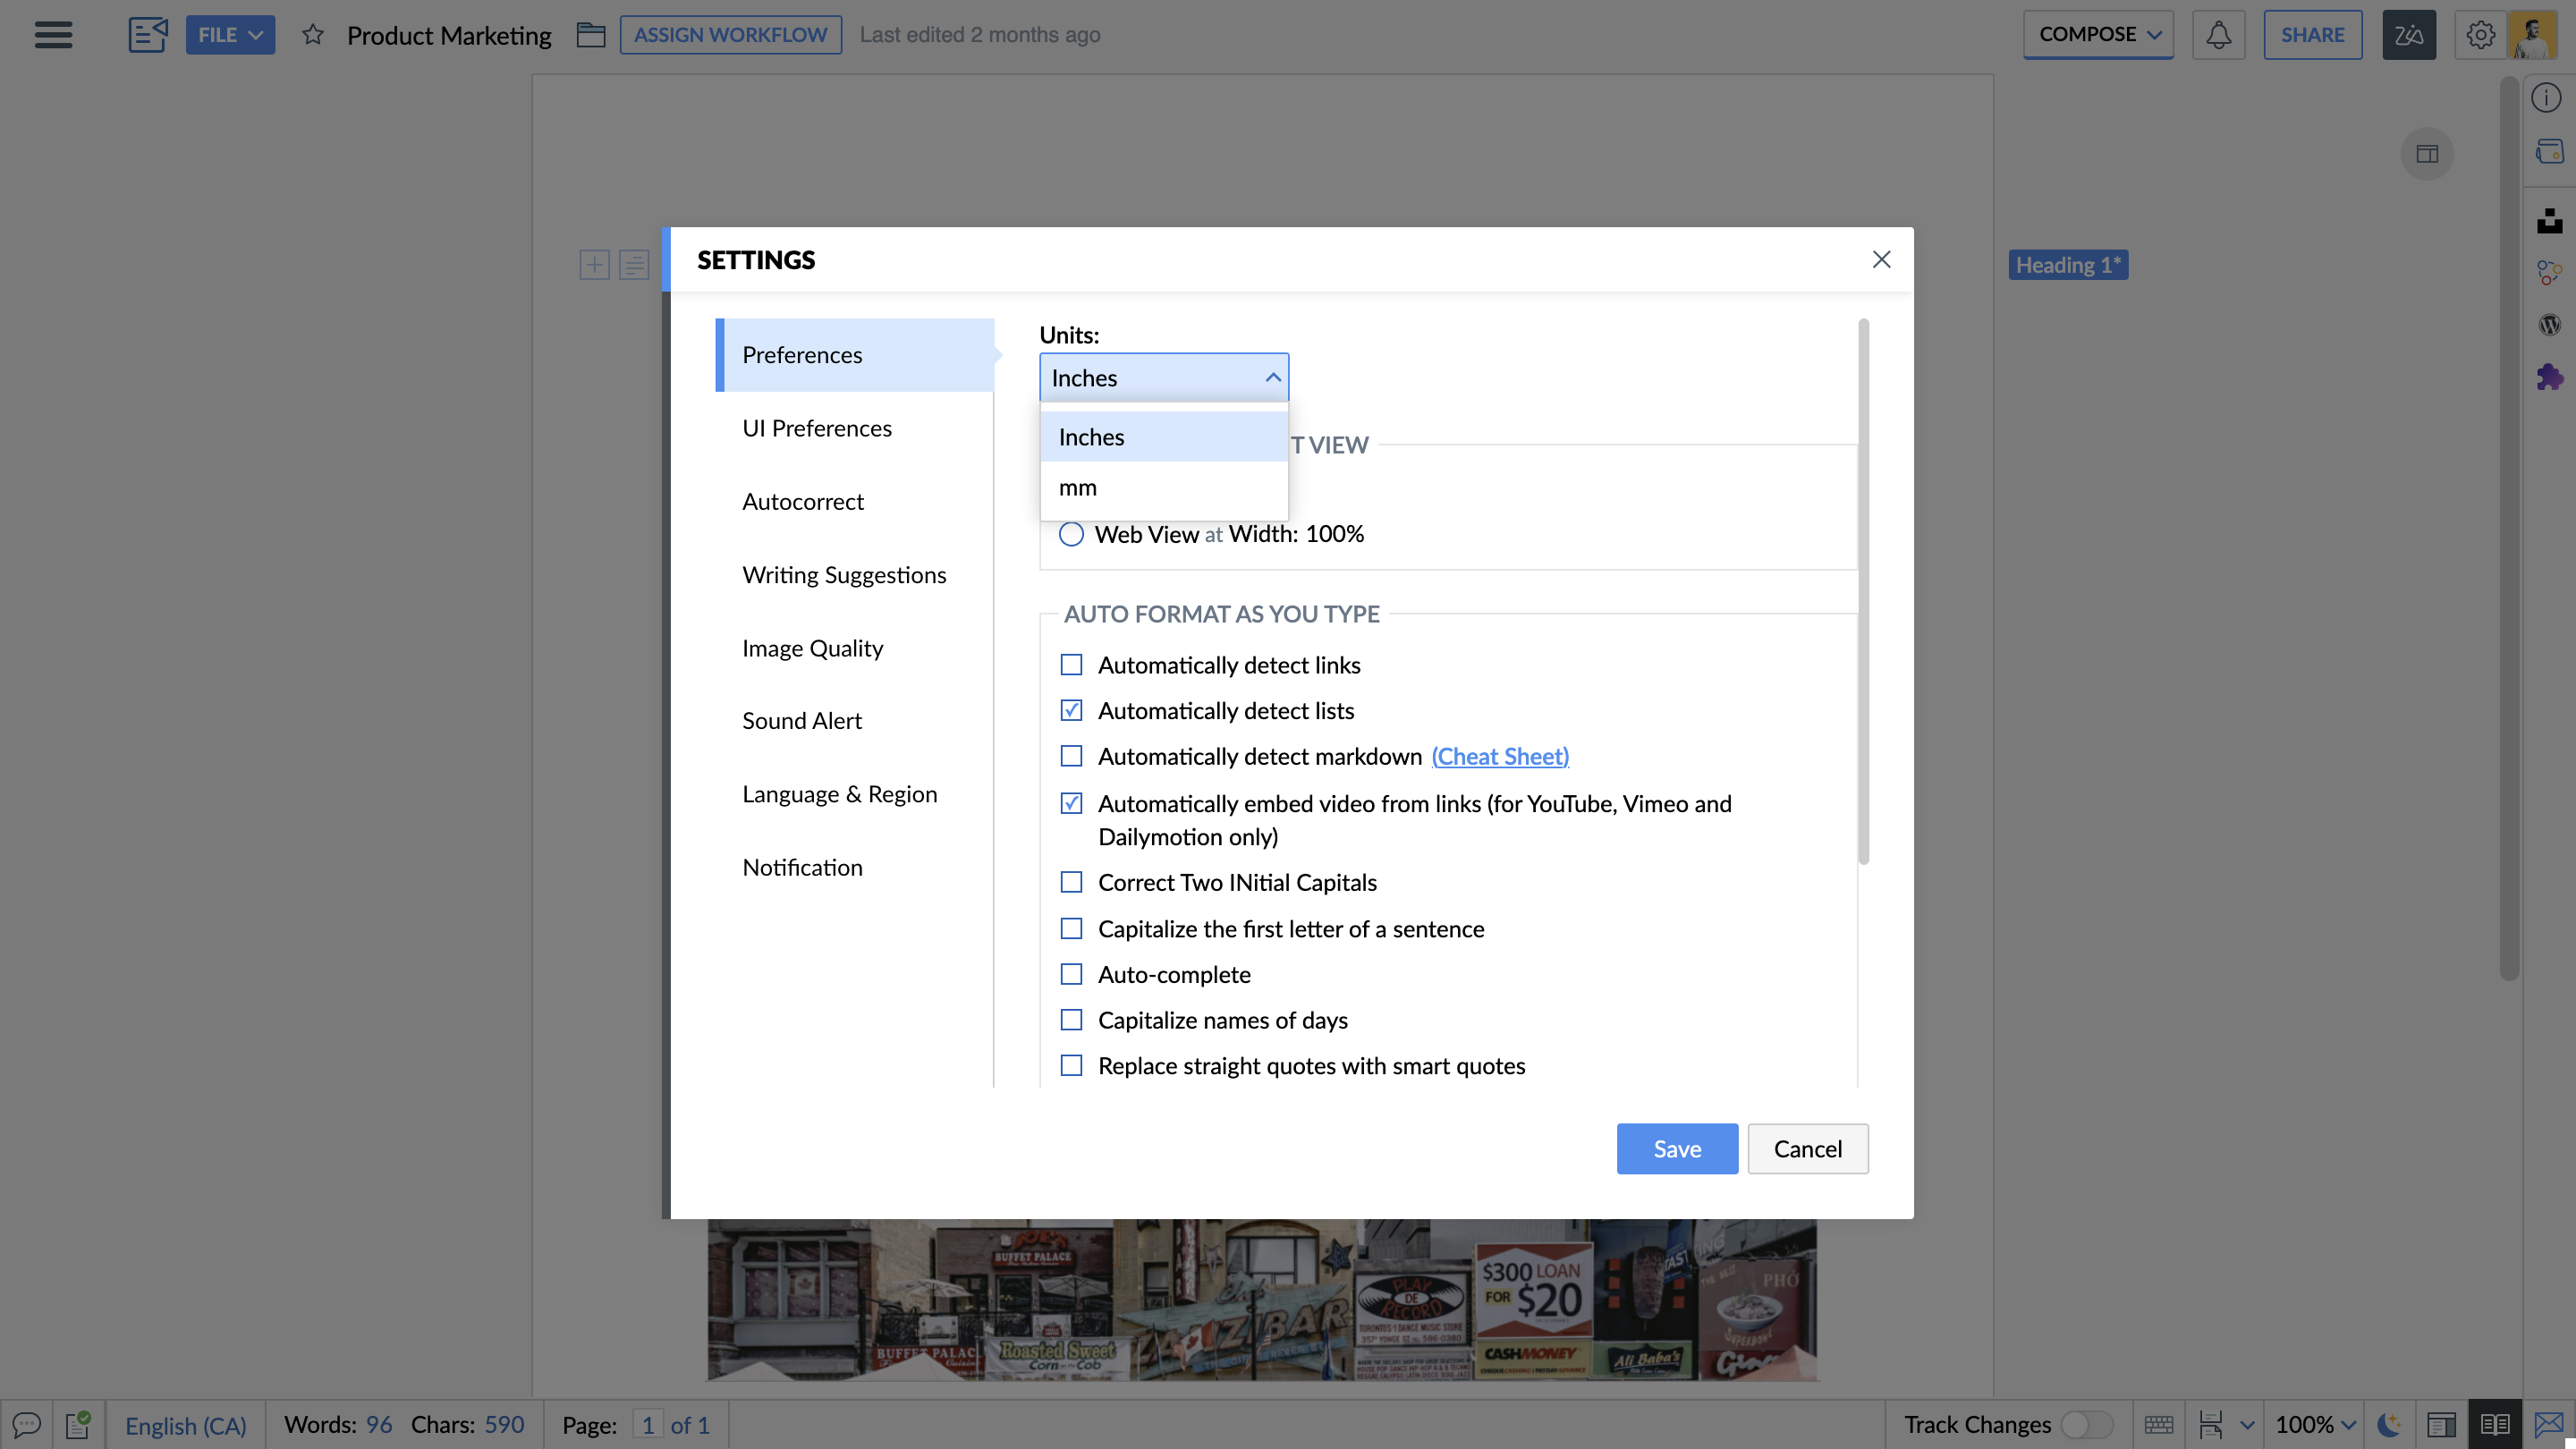Viewport: 2576px width, 1449px height.
Task: Click the paragraph format icon beside document
Action: click(x=634, y=265)
